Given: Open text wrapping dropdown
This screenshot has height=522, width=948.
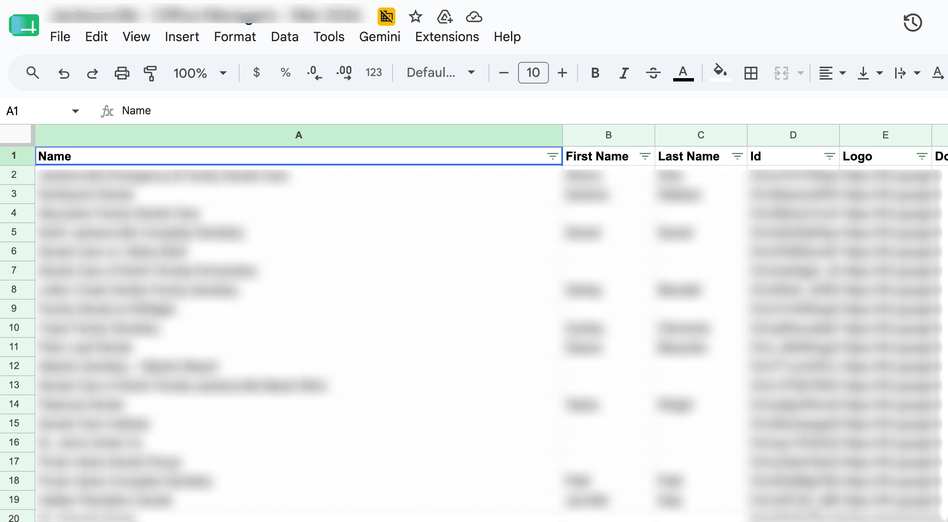Looking at the screenshot, I should (x=907, y=73).
